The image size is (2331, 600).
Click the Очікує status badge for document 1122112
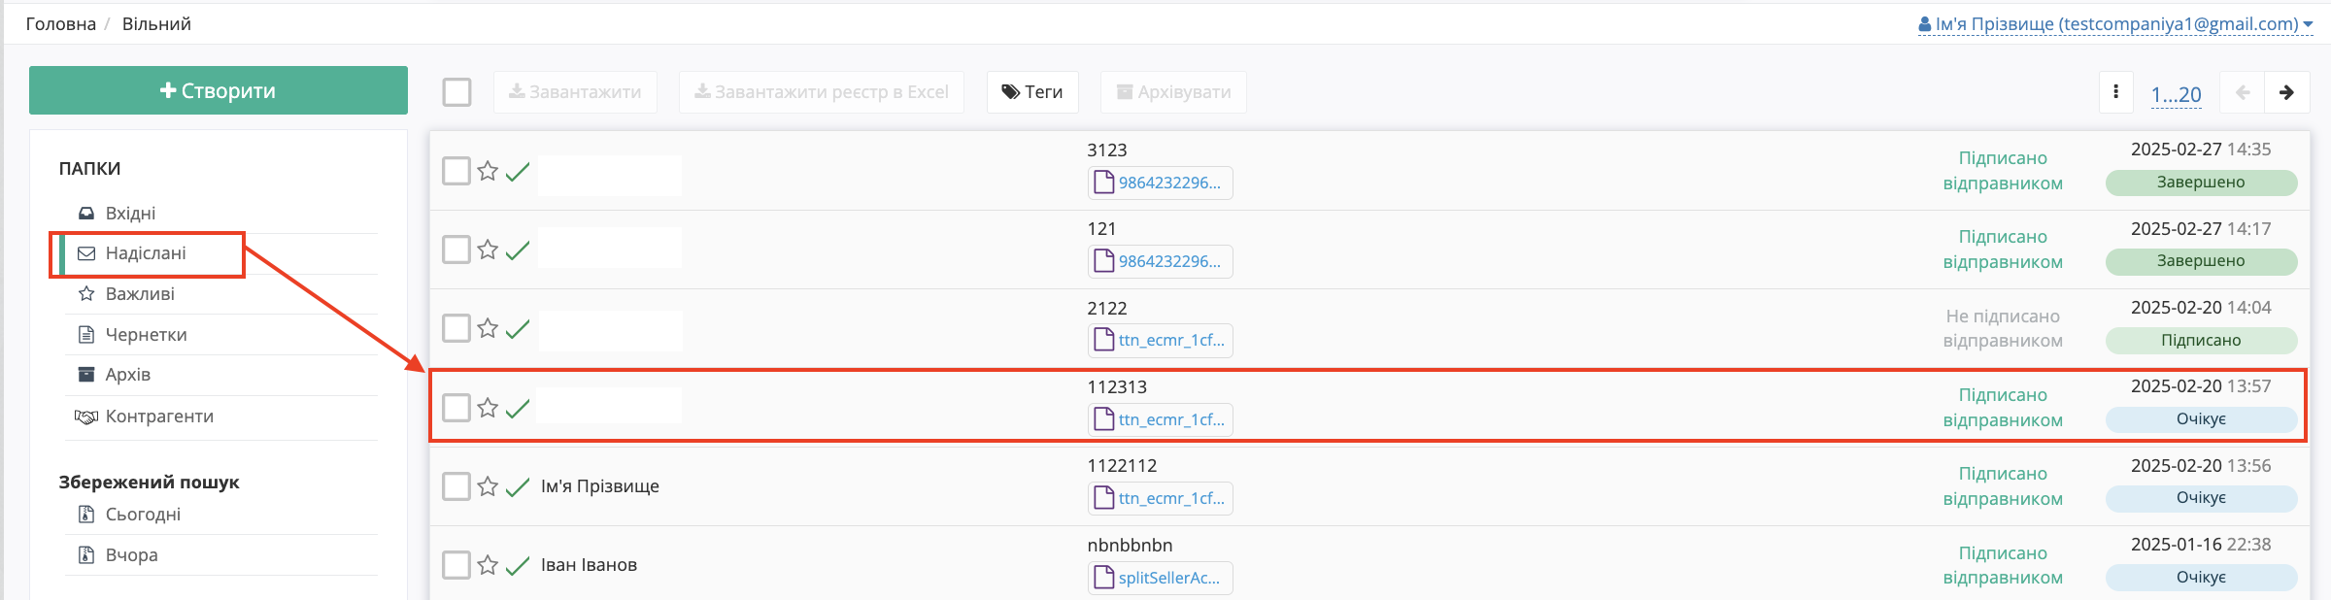(2201, 498)
